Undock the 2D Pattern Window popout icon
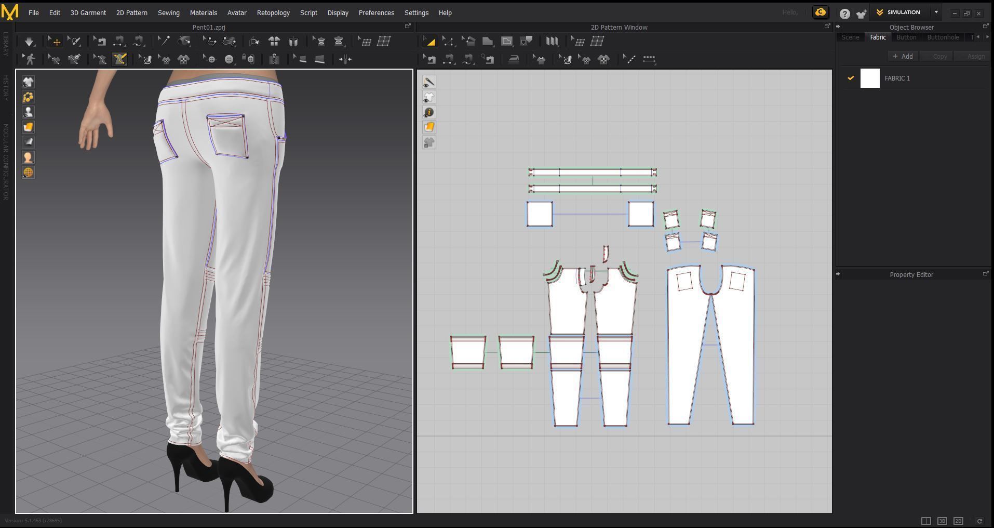The height and width of the screenshot is (528, 994). pos(827,26)
